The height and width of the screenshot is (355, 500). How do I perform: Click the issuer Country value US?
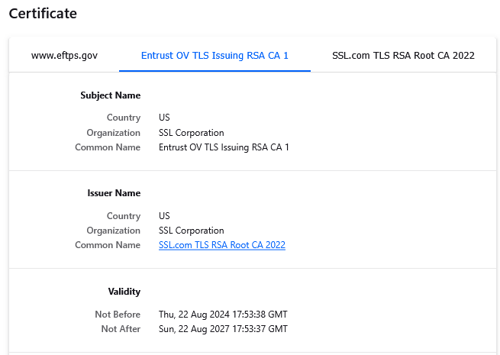[x=164, y=216]
